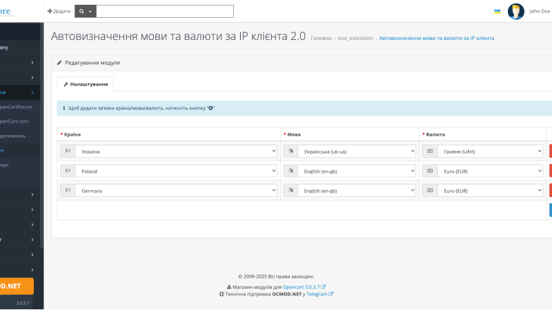
Task: Click the orange OCMOD.NET sidebar button
Action: [17, 286]
